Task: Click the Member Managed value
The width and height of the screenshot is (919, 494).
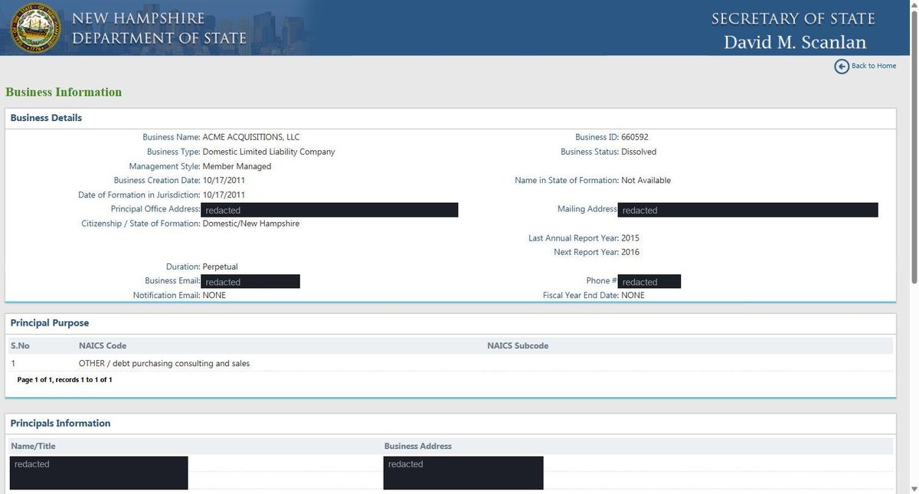Action: pyautogui.click(x=237, y=166)
